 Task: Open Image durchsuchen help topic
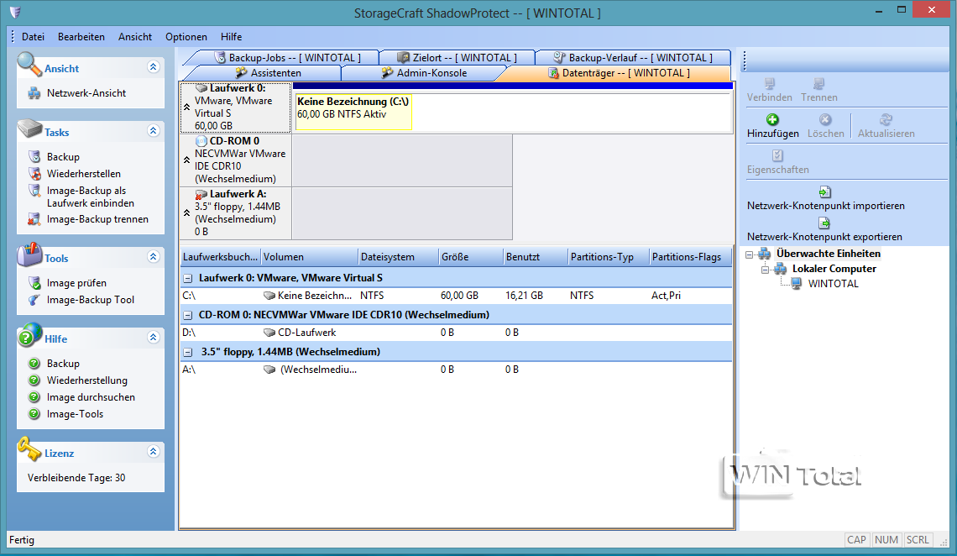tap(91, 397)
